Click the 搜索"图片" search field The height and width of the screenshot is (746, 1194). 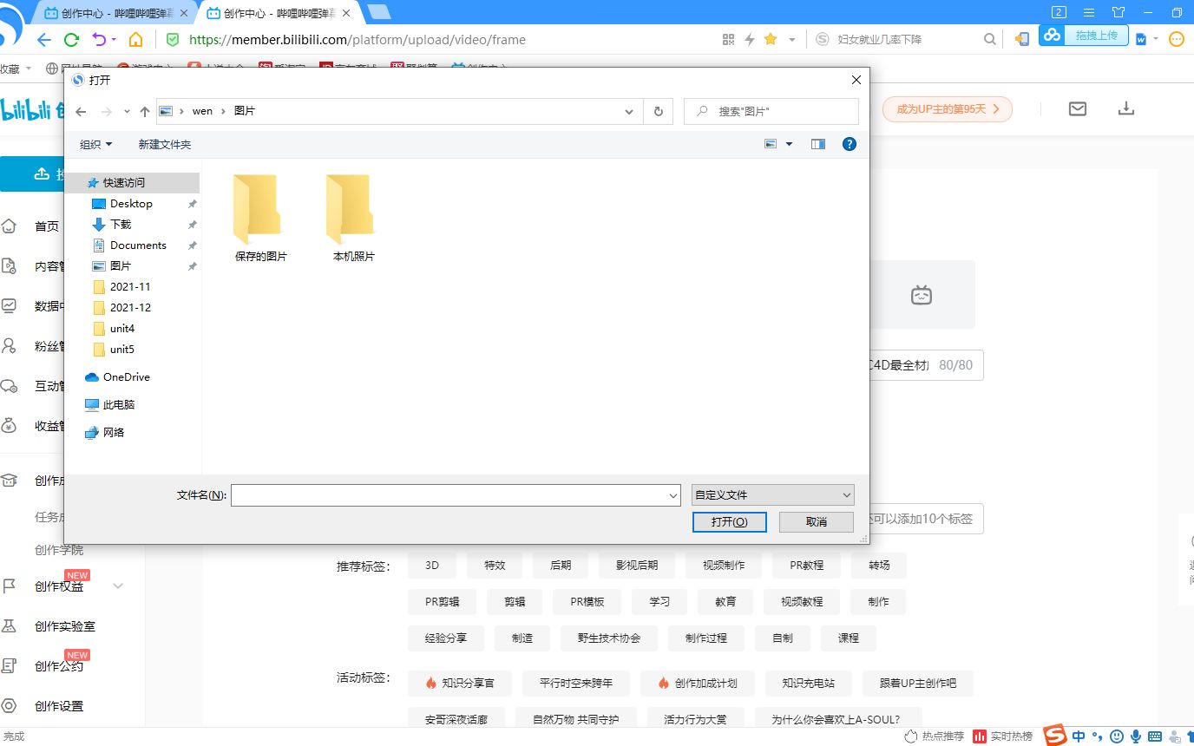[x=771, y=111]
